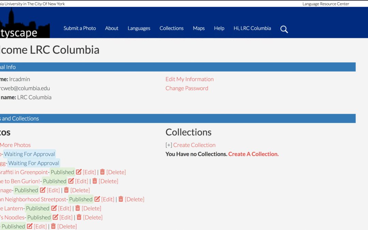This screenshot has height=230, width=368.
Task: Click the bold Create A Collection link
Action: coord(253,154)
